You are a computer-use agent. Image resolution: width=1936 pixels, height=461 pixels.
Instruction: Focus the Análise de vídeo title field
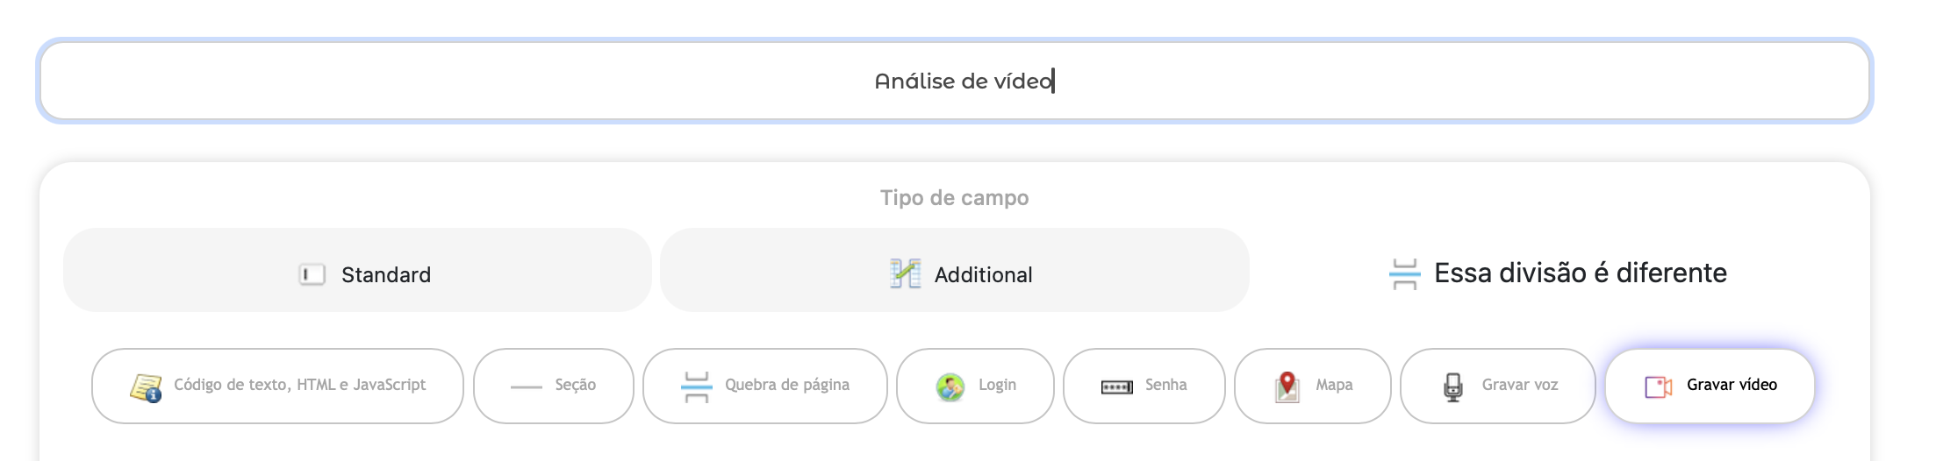955,81
